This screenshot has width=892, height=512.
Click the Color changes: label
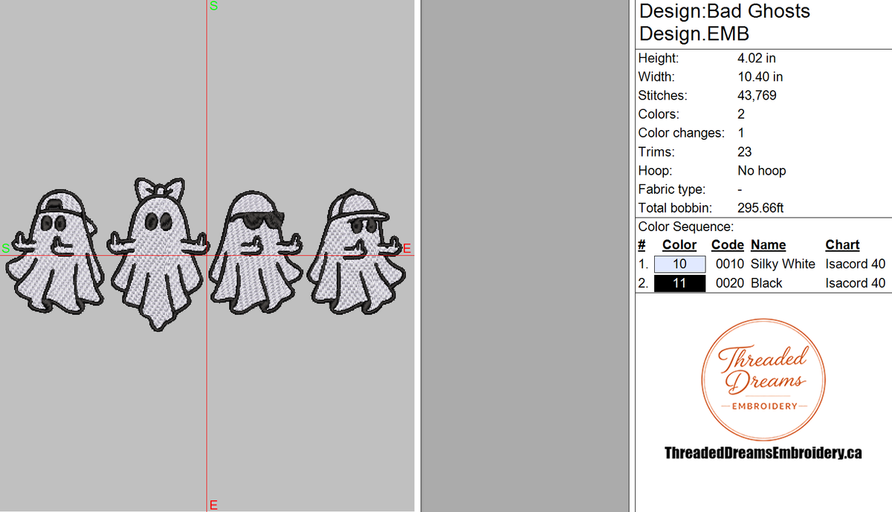tap(682, 133)
